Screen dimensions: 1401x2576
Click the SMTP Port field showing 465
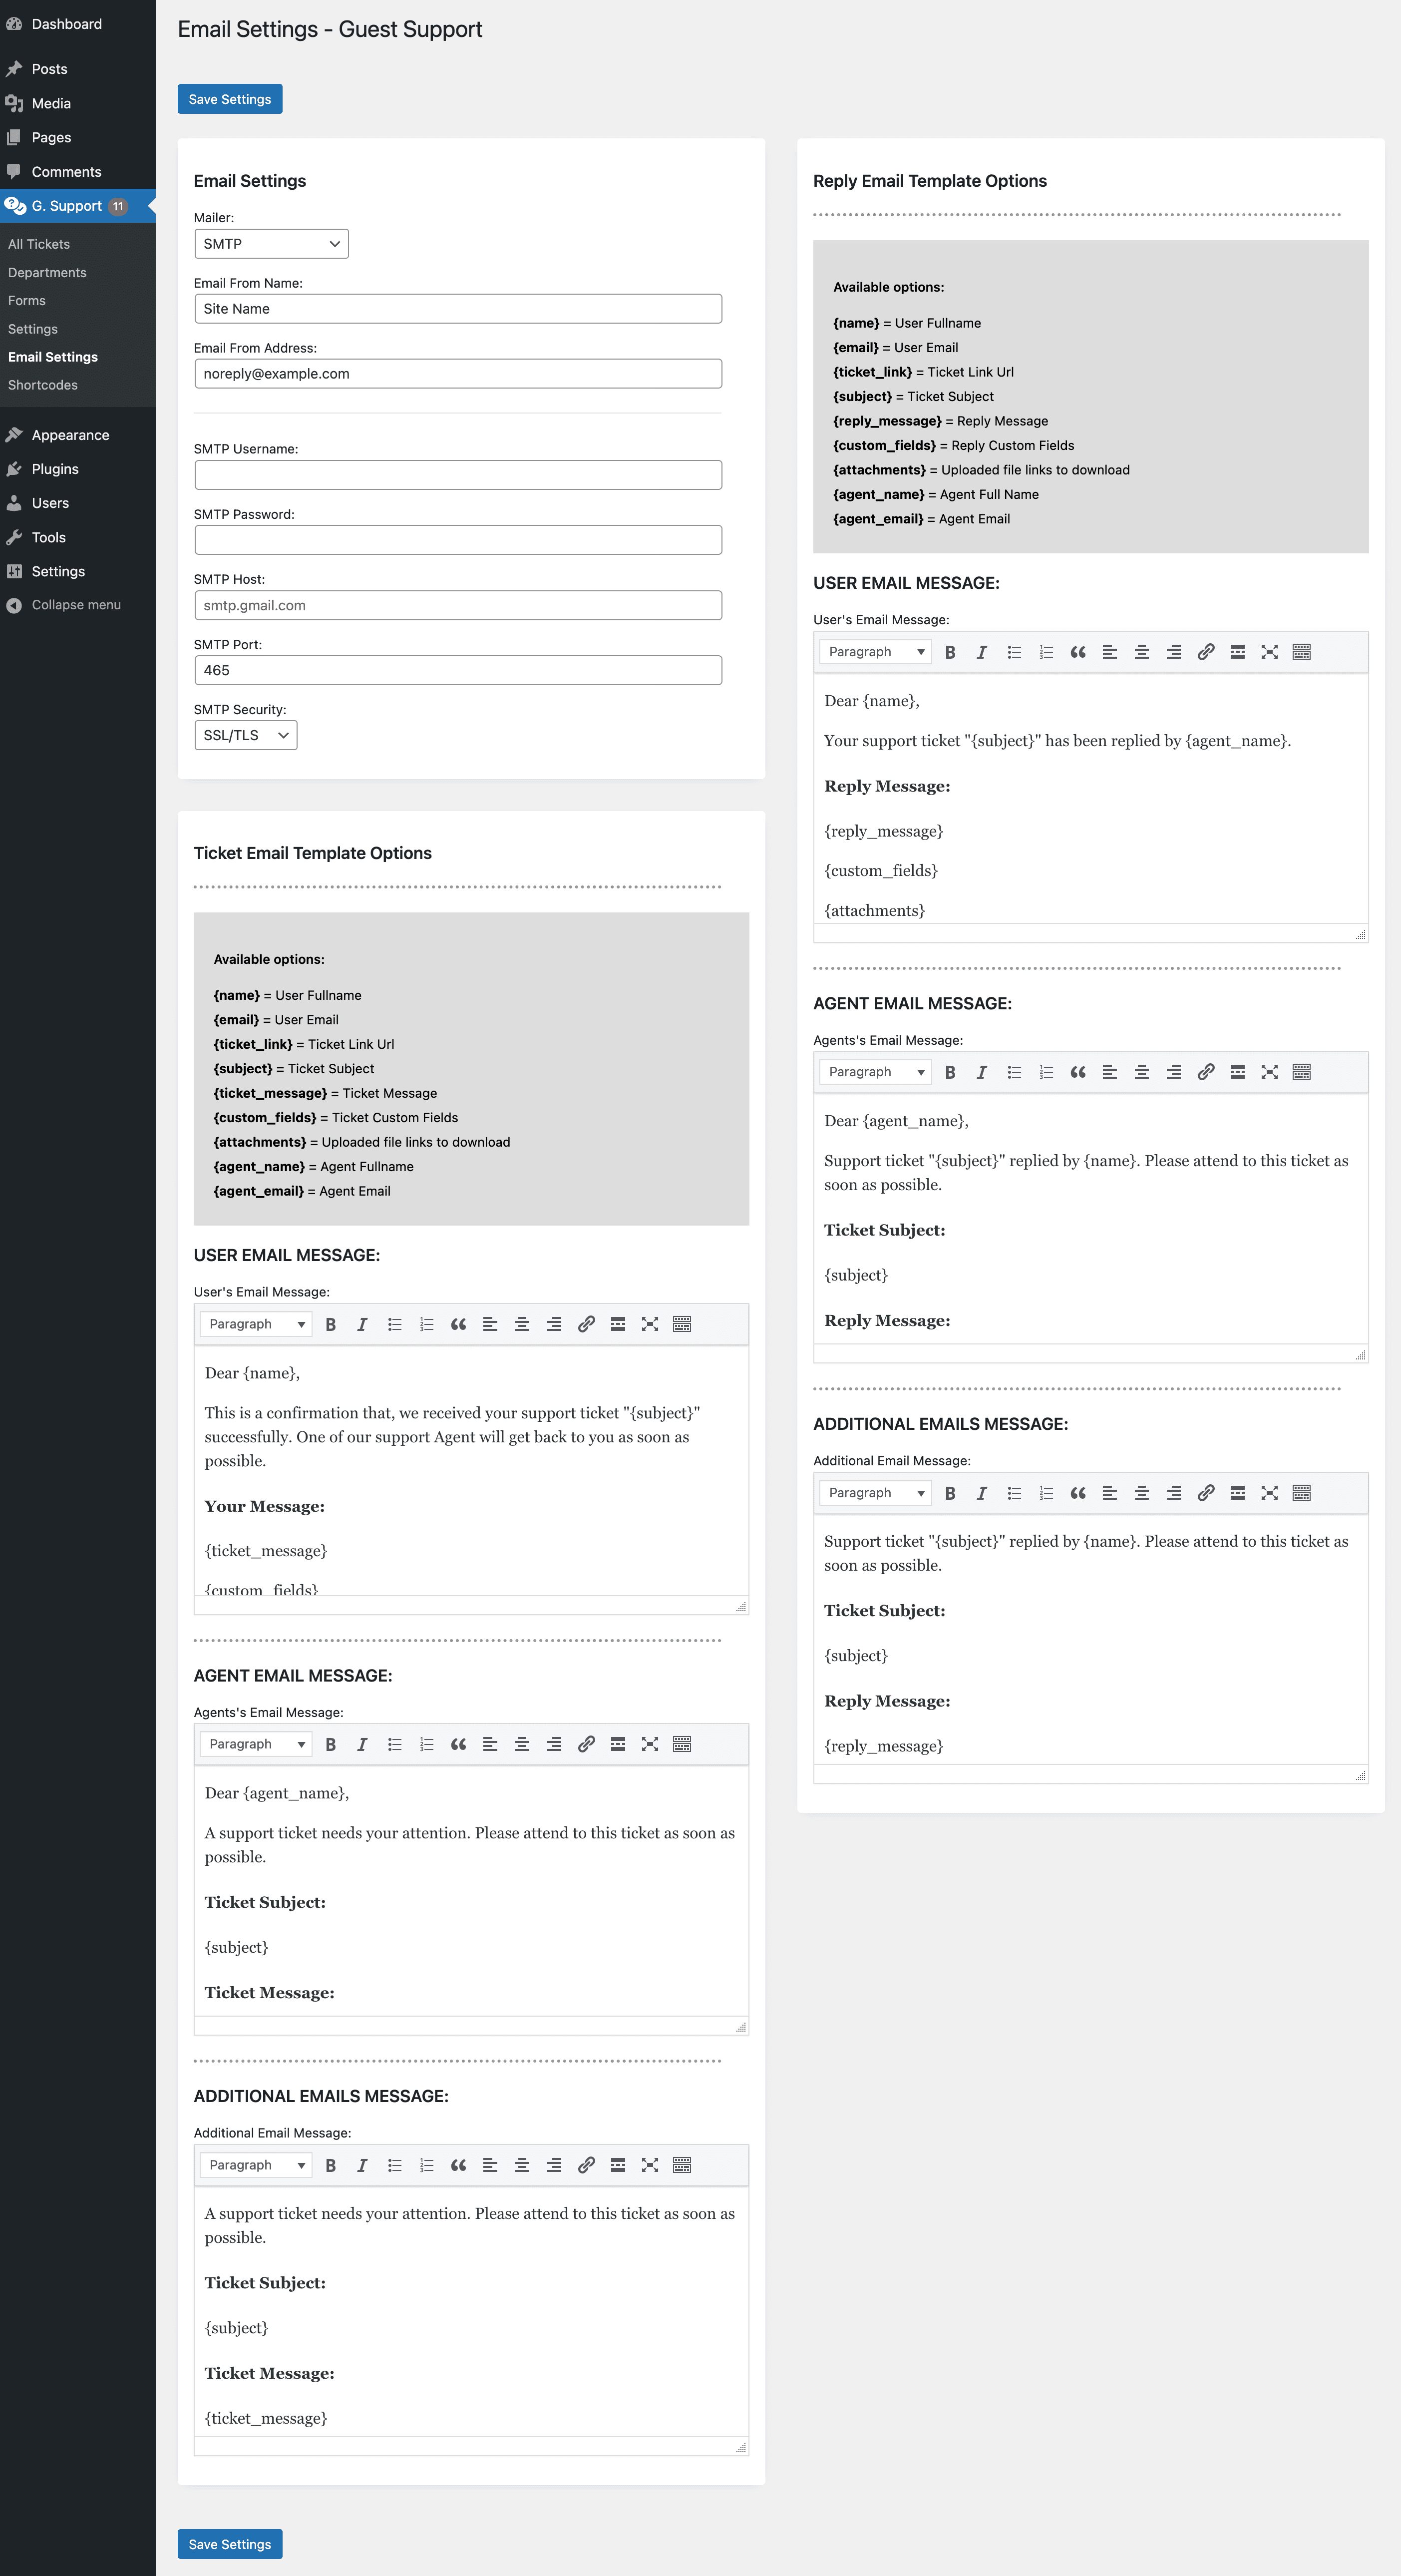click(x=458, y=670)
